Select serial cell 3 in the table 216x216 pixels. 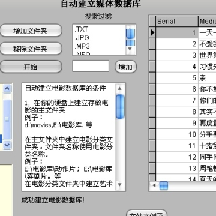177,55
